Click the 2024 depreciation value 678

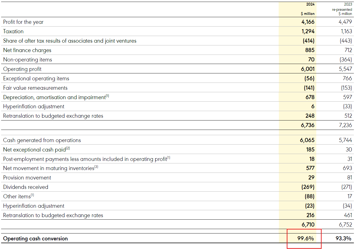310,97
